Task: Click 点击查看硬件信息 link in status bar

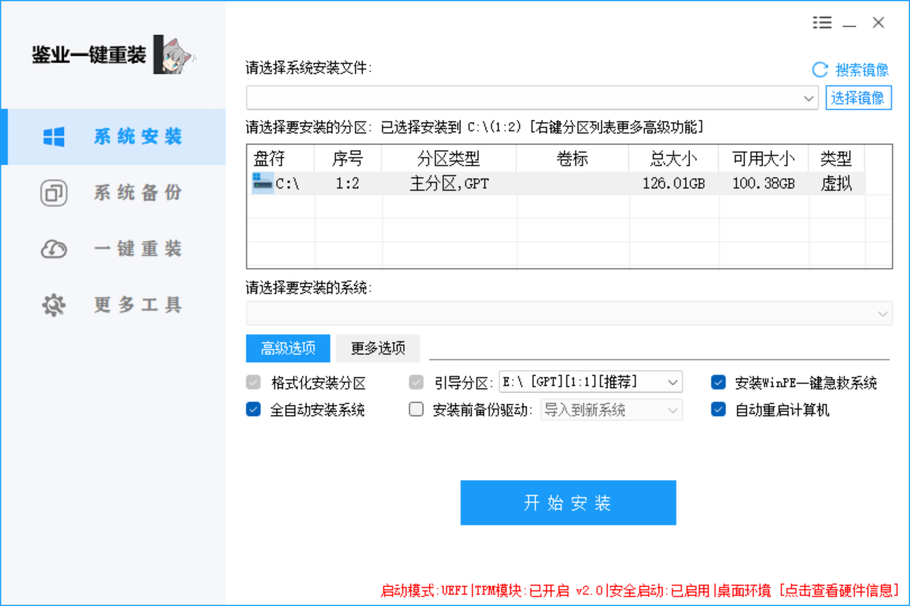Action: coord(839,590)
